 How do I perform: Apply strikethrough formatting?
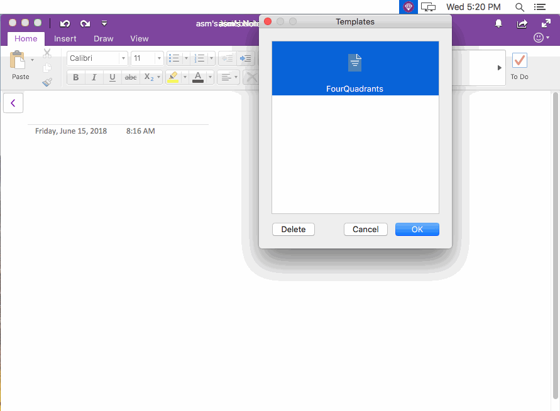(x=130, y=77)
